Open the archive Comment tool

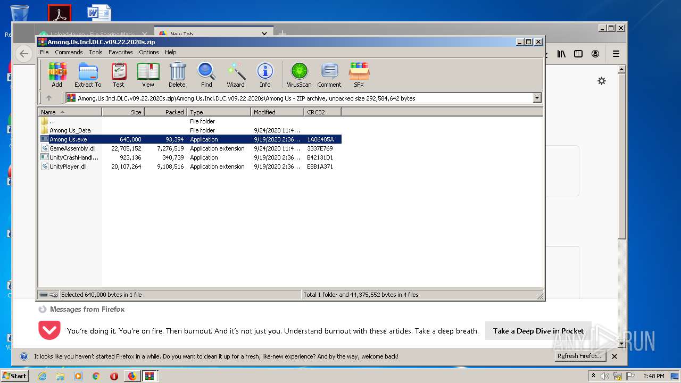tap(329, 75)
